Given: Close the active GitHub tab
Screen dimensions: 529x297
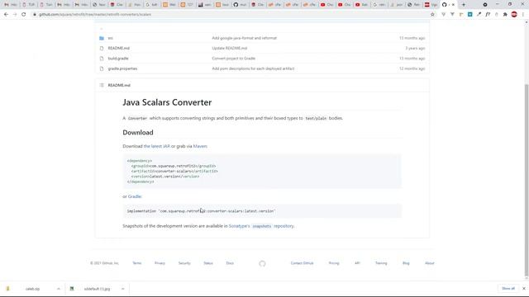Looking at the screenshot, I should coord(453,5).
